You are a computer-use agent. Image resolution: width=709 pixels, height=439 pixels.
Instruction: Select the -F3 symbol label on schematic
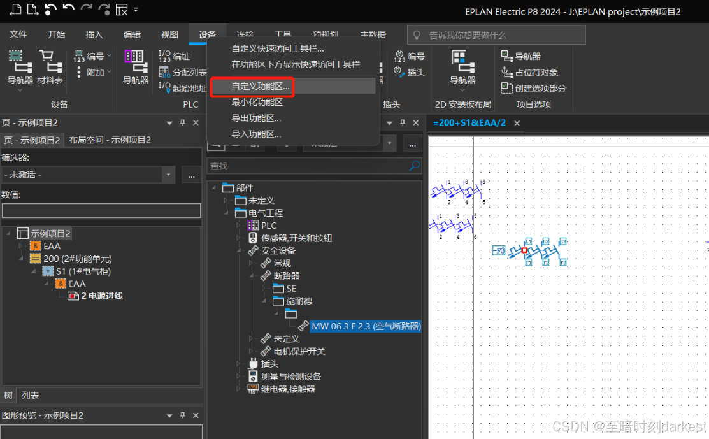coord(498,250)
